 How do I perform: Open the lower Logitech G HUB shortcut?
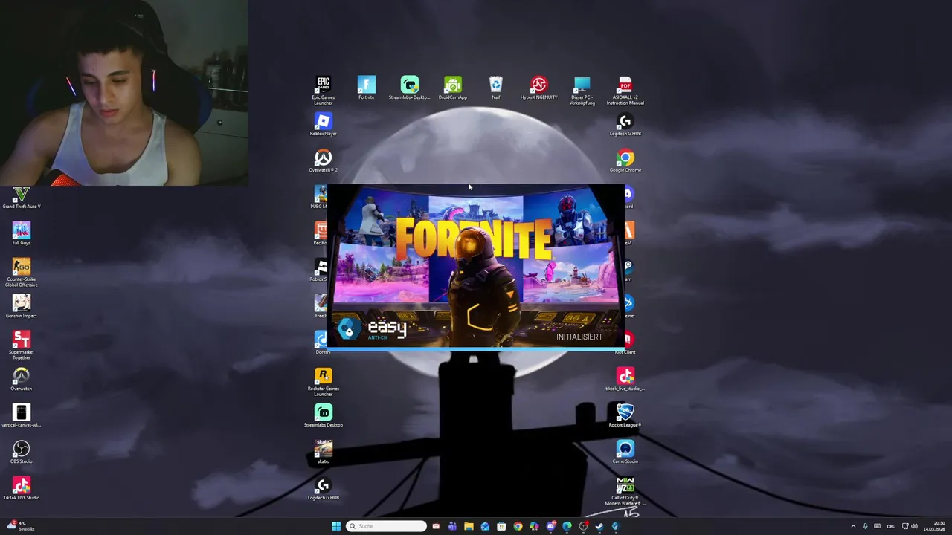[323, 488]
